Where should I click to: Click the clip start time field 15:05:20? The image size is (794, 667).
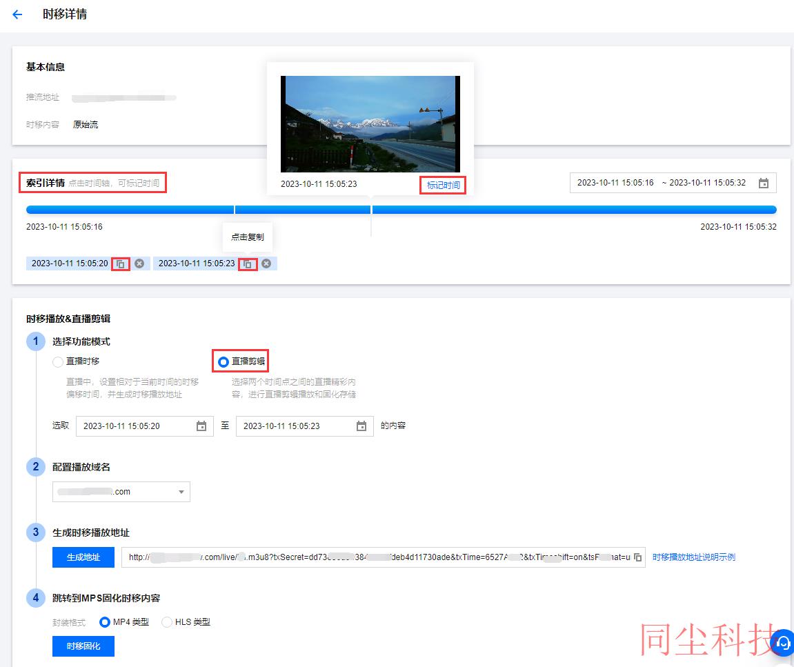click(x=145, y=426)
